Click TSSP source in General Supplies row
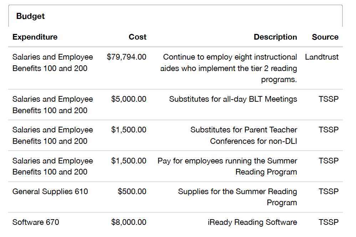 [328, 192]
